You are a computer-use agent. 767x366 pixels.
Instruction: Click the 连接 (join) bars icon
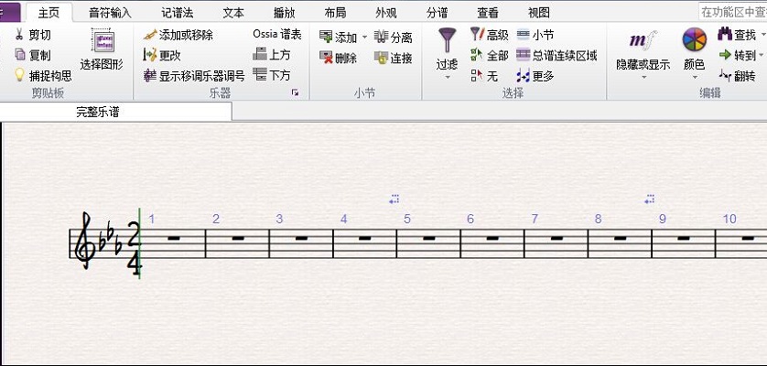[381, 58]
